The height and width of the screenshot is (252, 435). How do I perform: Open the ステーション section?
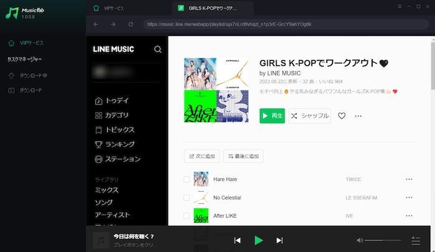117,159
